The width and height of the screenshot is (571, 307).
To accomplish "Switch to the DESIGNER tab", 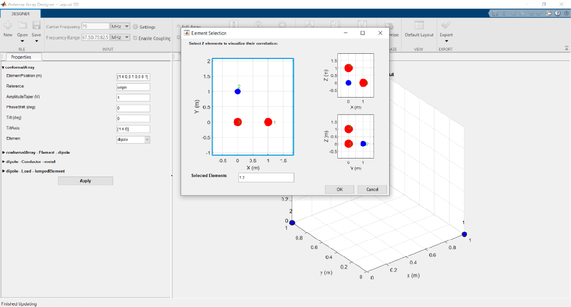I will click(17, 14).
